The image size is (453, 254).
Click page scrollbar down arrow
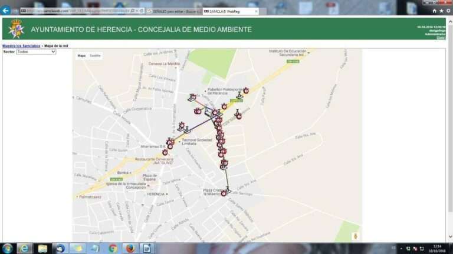450,237
